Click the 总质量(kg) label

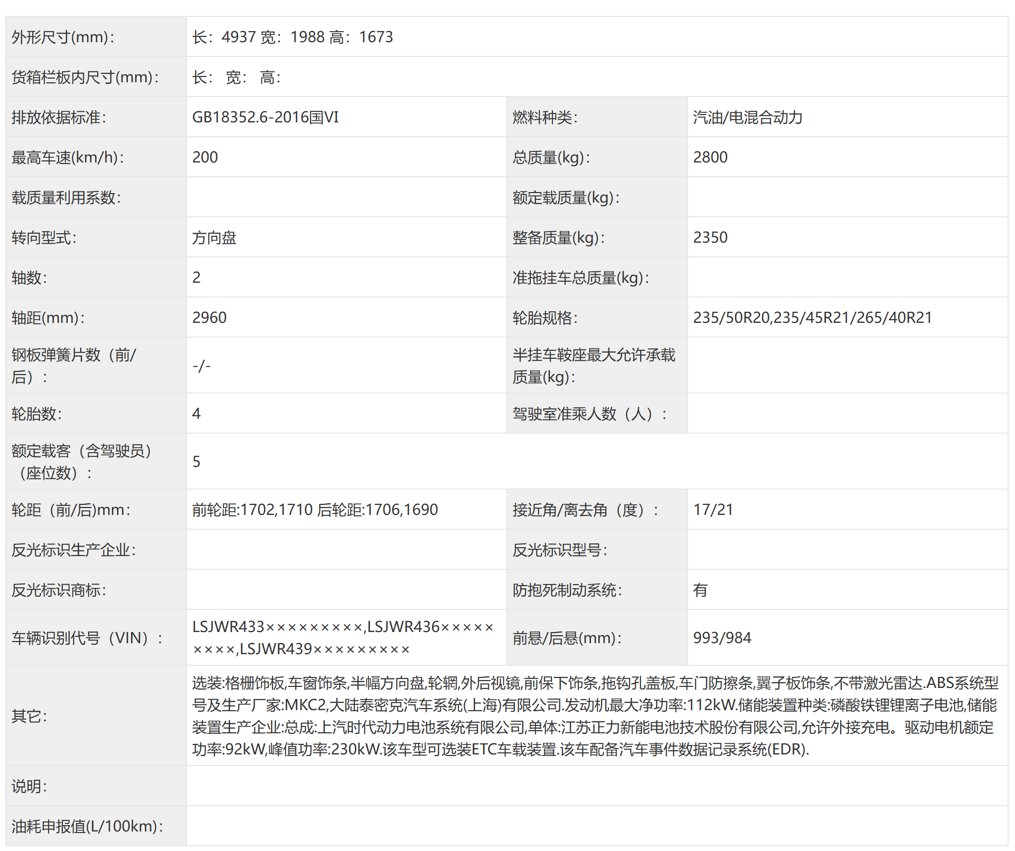click(x=551, y=157)
